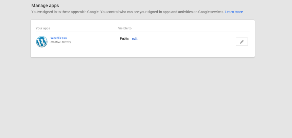Click the 'You control who can see' text
Image resolution: width=292 pixels, height=138 pixels.
tap(120, 12)
